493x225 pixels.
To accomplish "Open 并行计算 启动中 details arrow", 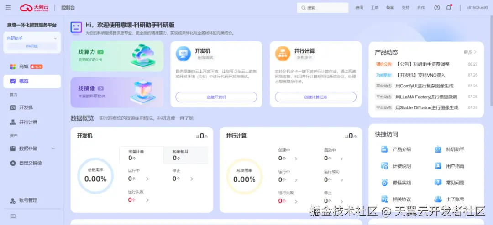I will pyautogui.click(x=341, y=159).
